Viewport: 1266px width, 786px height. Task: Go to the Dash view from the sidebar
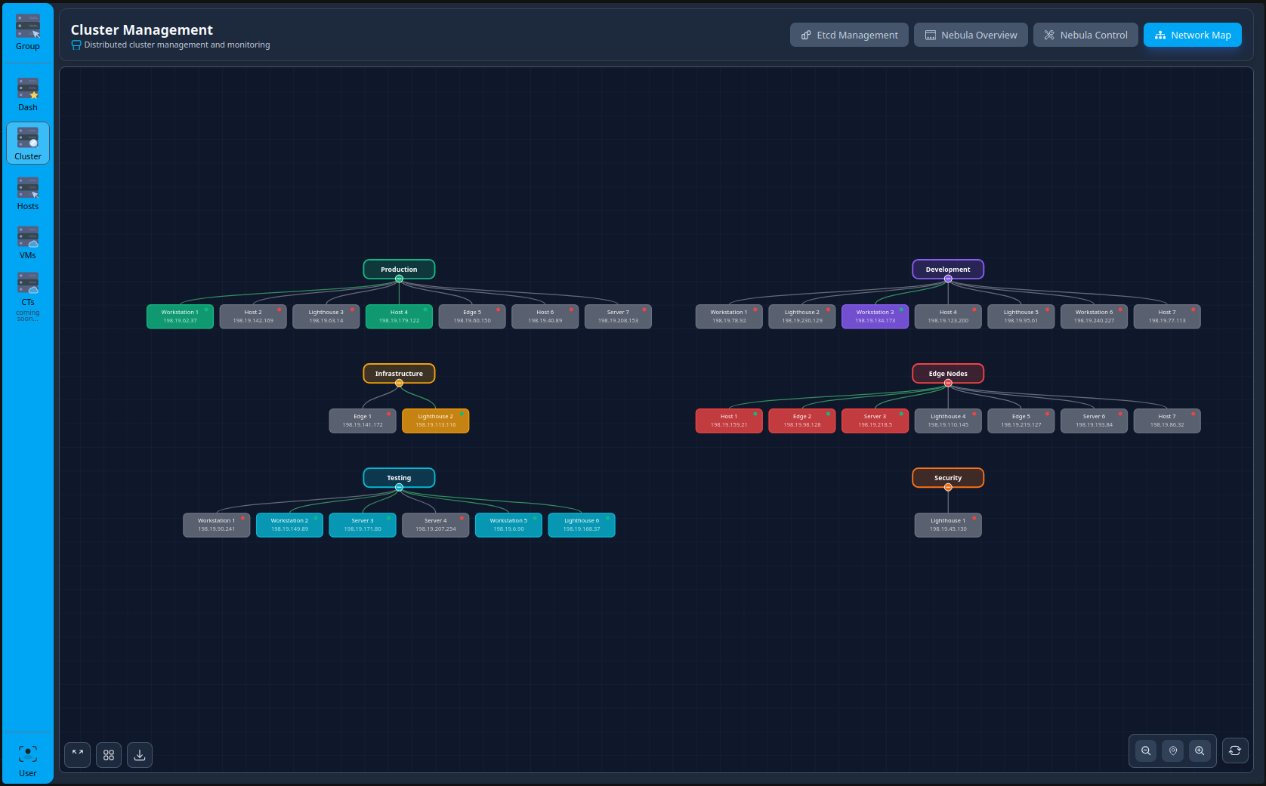tap(27, 94)
